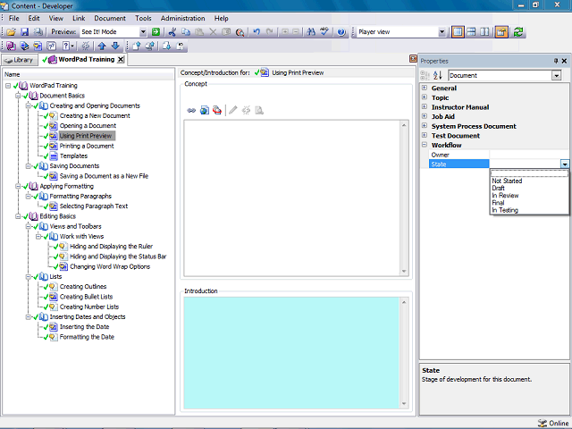Screen dimensions: 572x429
Task: Select Creating a New Document topic
Action: point(95,115)
